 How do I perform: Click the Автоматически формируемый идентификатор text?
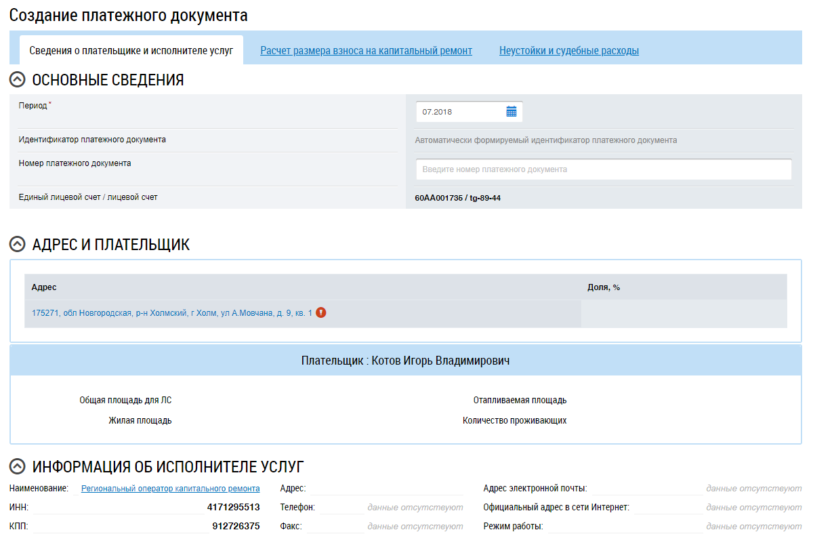tap(545, 140)
